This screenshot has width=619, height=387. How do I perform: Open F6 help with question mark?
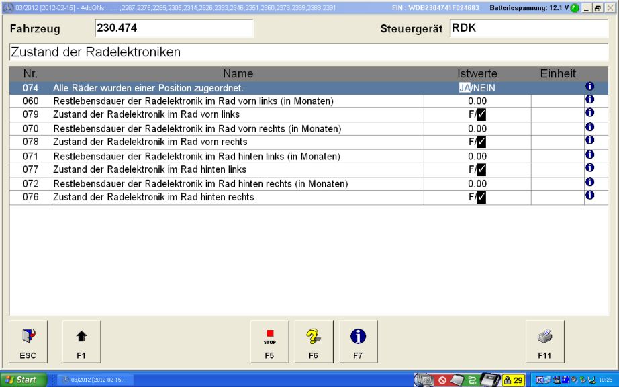coord(313,341)
